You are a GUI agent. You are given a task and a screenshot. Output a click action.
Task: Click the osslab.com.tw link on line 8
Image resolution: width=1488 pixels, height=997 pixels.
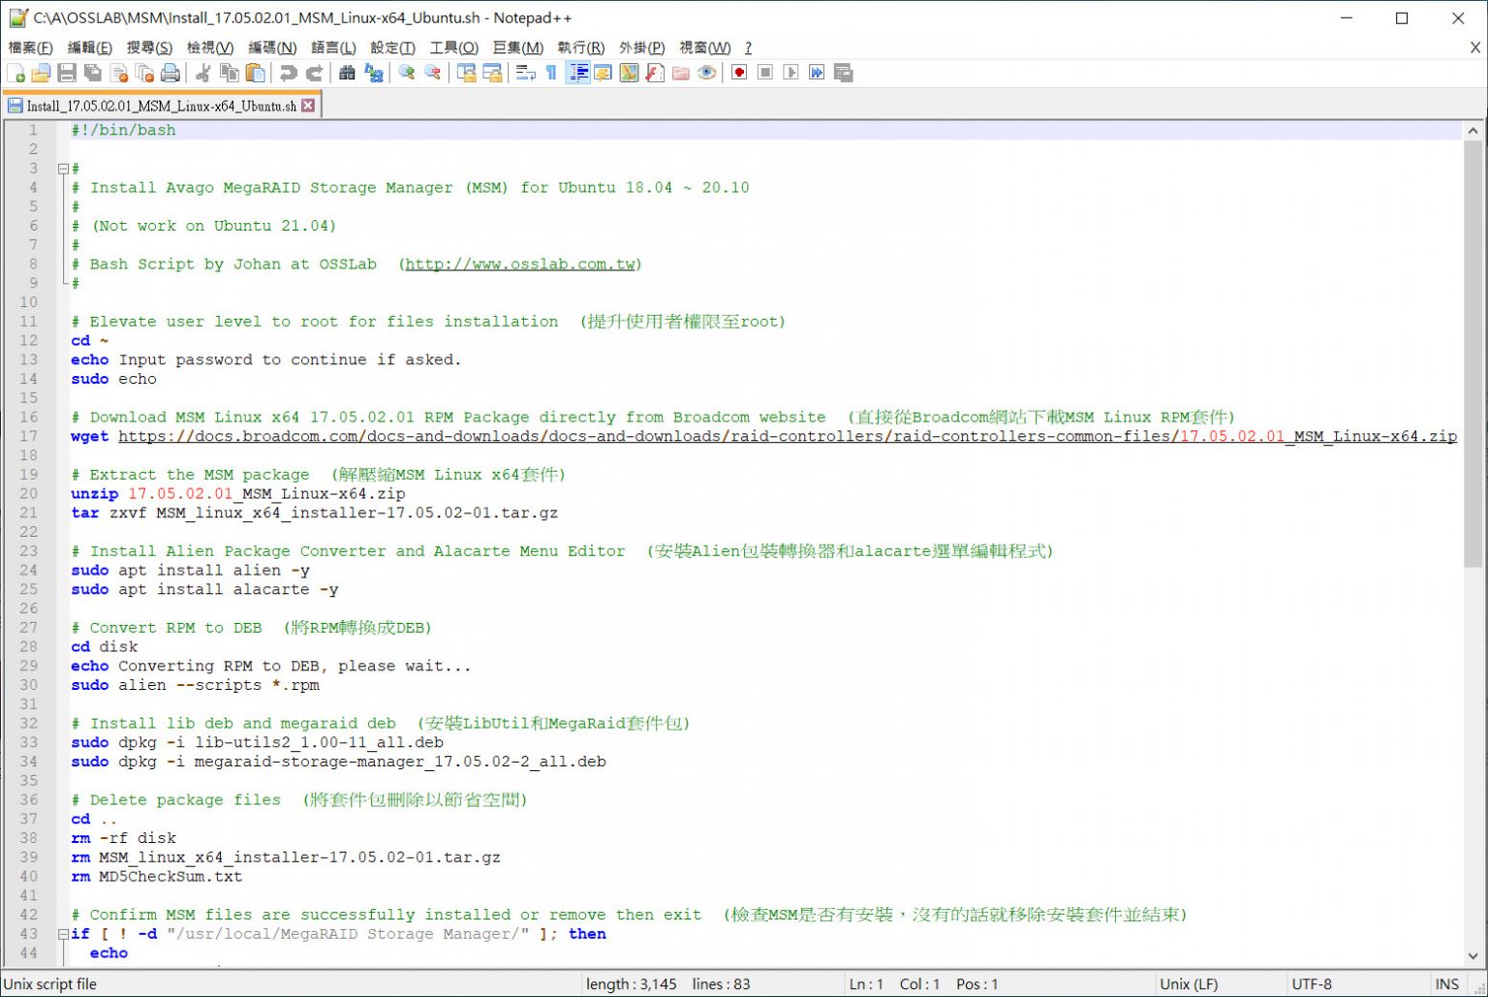point(520,265)
